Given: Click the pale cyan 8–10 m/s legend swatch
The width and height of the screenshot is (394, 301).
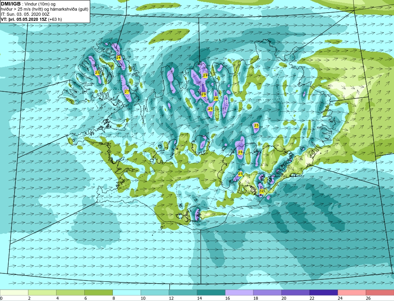Looking at the screenshot, I should click(x=126, y=292).
